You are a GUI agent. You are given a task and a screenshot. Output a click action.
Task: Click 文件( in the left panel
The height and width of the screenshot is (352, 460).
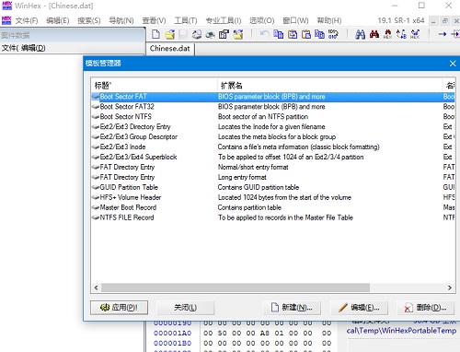click(x=10, y=48)
